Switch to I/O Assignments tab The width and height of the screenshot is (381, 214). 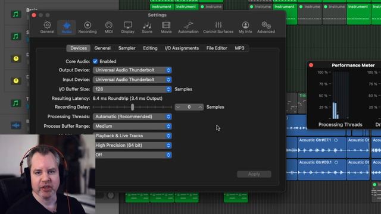click(x=182, y=48)
